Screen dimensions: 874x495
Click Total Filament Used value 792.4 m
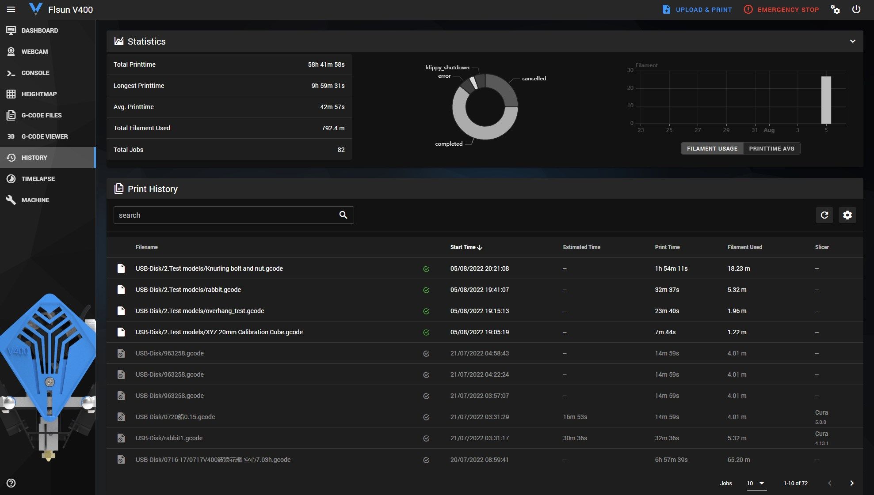click(333, 128)
